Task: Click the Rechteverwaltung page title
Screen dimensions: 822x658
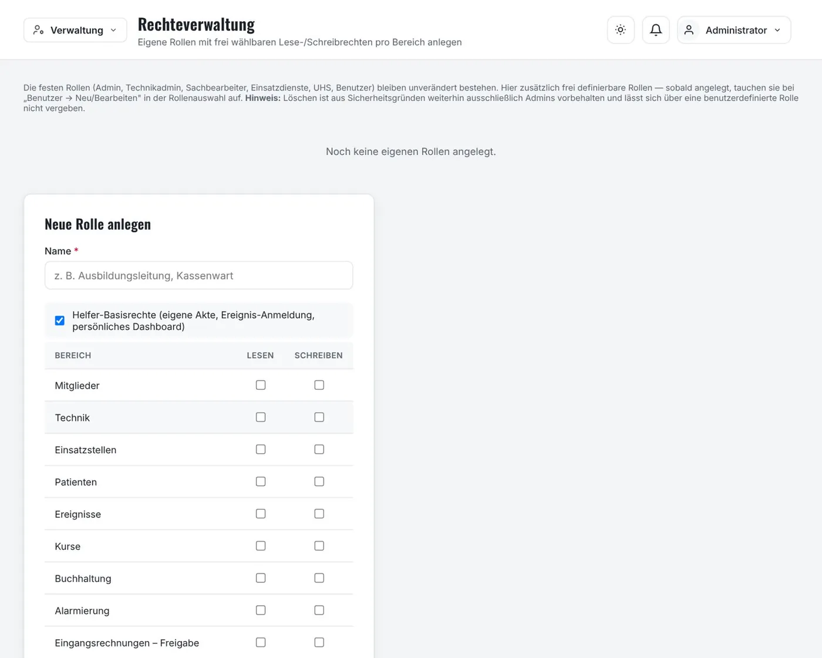Action: (x=196, y=24)
